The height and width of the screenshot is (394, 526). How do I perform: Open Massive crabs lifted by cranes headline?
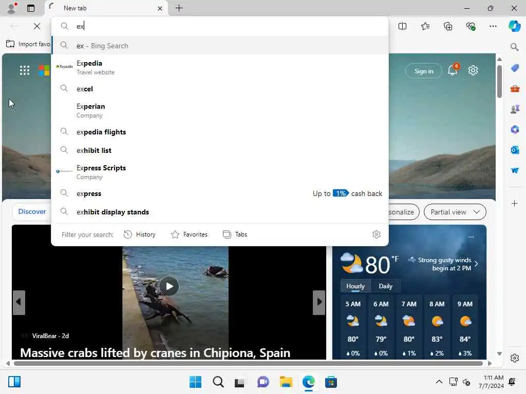tap(155, 353)
